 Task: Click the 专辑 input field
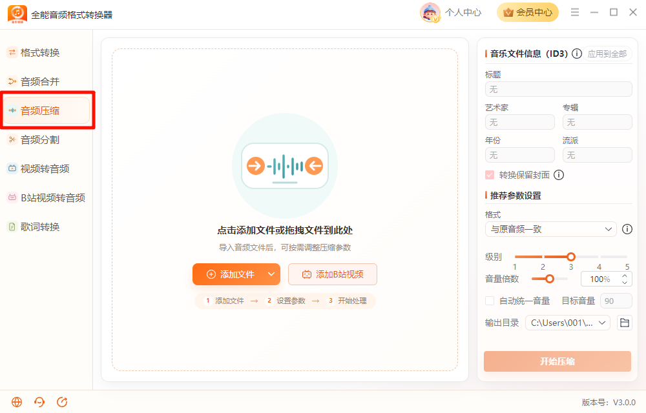point(598,122)
